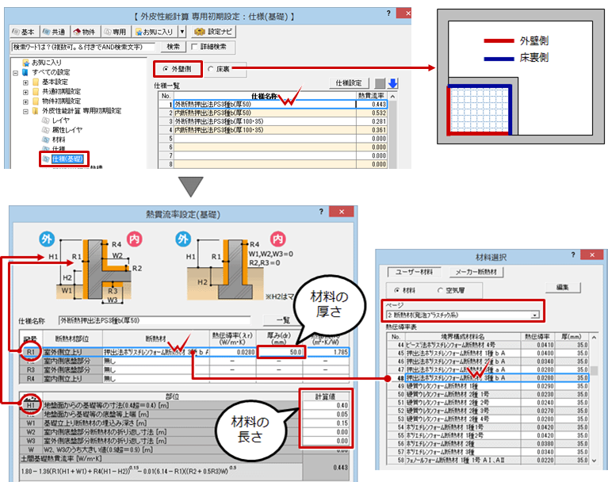Click the help ? in 外皮性能計算 title bar

click(388, 13)
